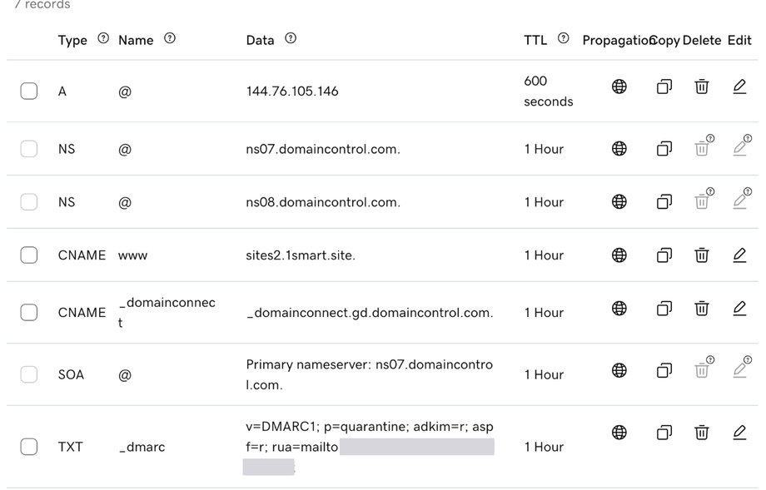Copy the ns08.domaincontrol.com NS record
766x490 pixels.
tap(664, 201)
